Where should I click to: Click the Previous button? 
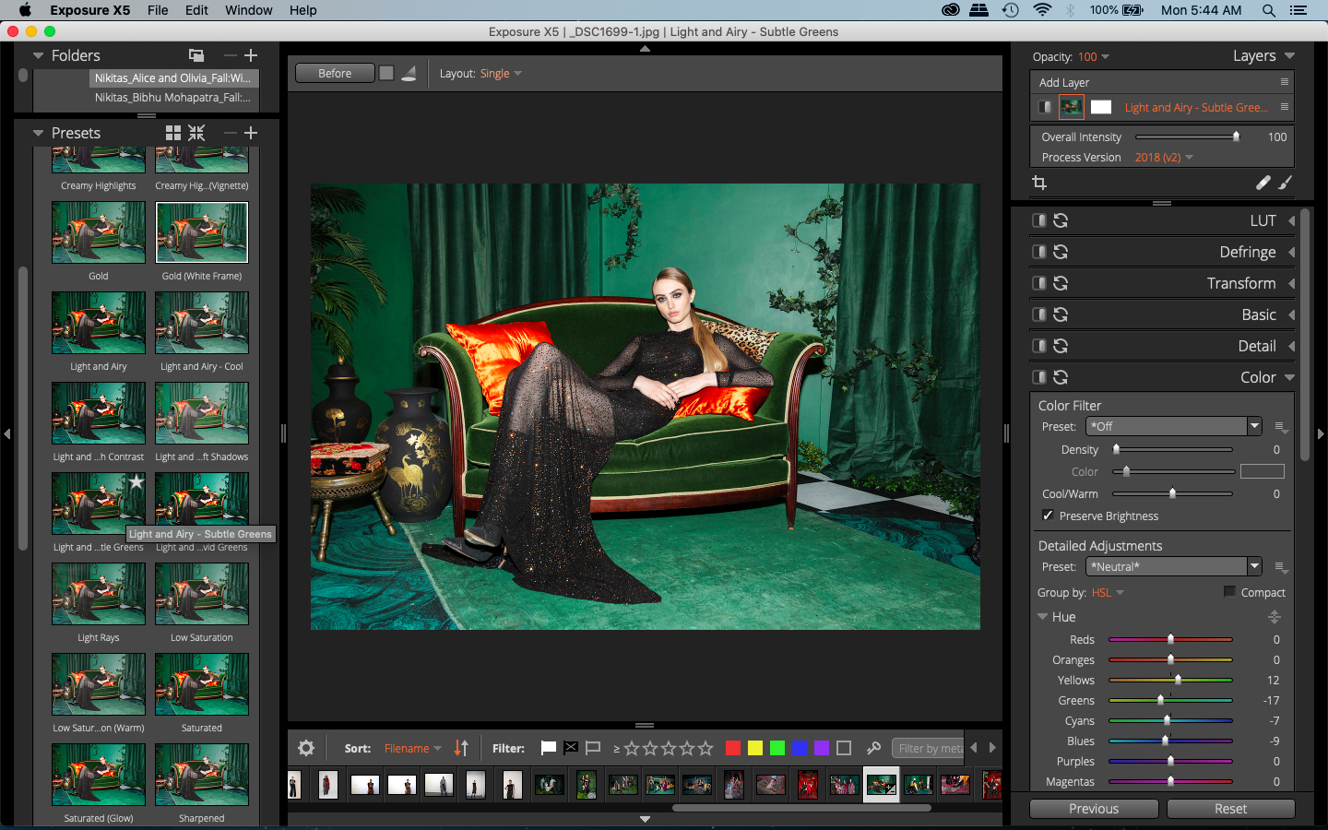point(1094,809)
